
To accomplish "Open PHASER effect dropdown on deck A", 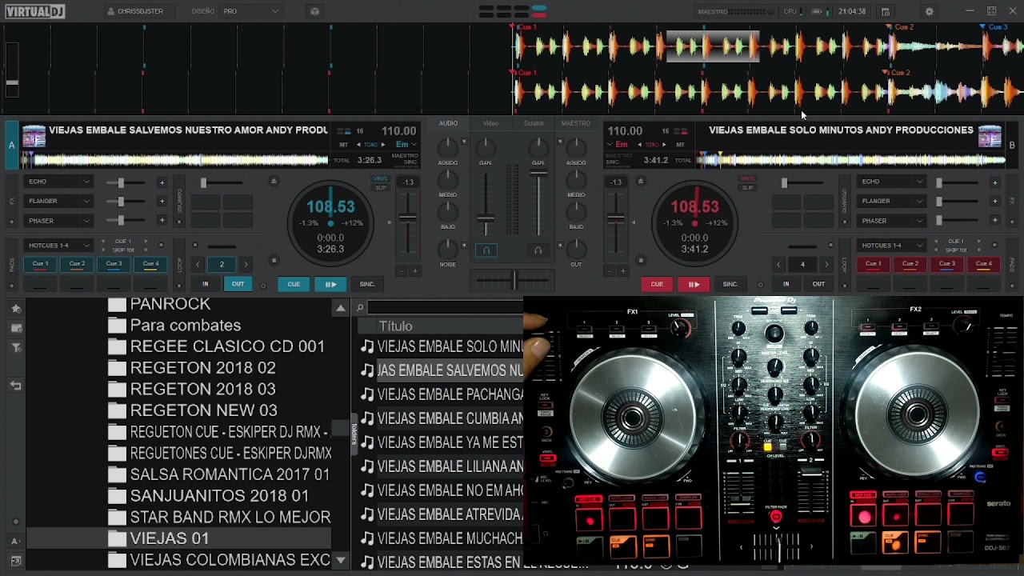I will tap(58, 221).
